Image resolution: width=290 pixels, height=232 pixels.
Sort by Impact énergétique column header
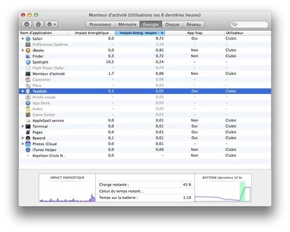click(x=92, y=33)
